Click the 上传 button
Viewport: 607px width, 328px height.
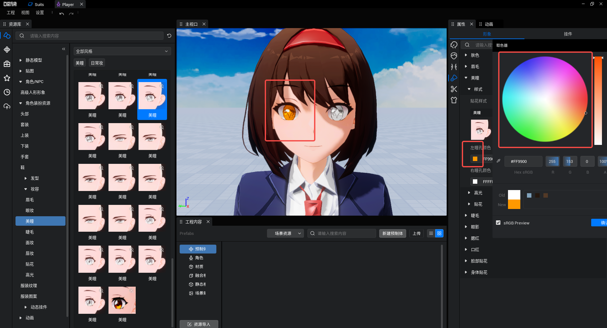coord(417,233)
